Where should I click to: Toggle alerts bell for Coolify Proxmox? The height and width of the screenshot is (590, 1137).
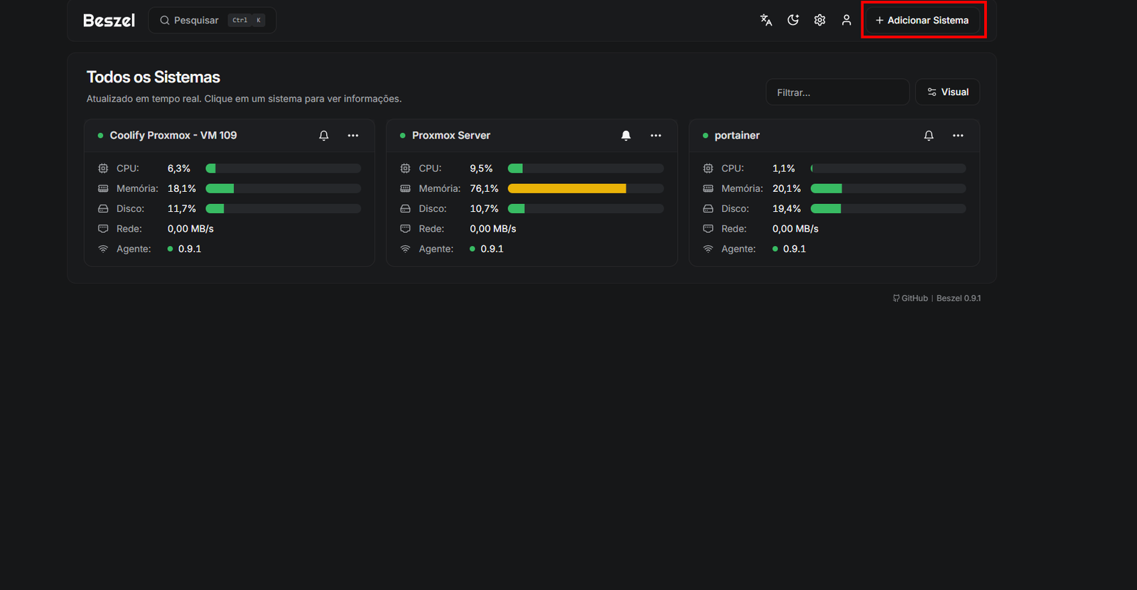pyautogui.click(x=324, y=136)
